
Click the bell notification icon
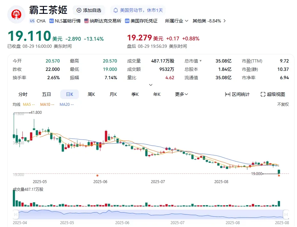click(x=115, y=10)
